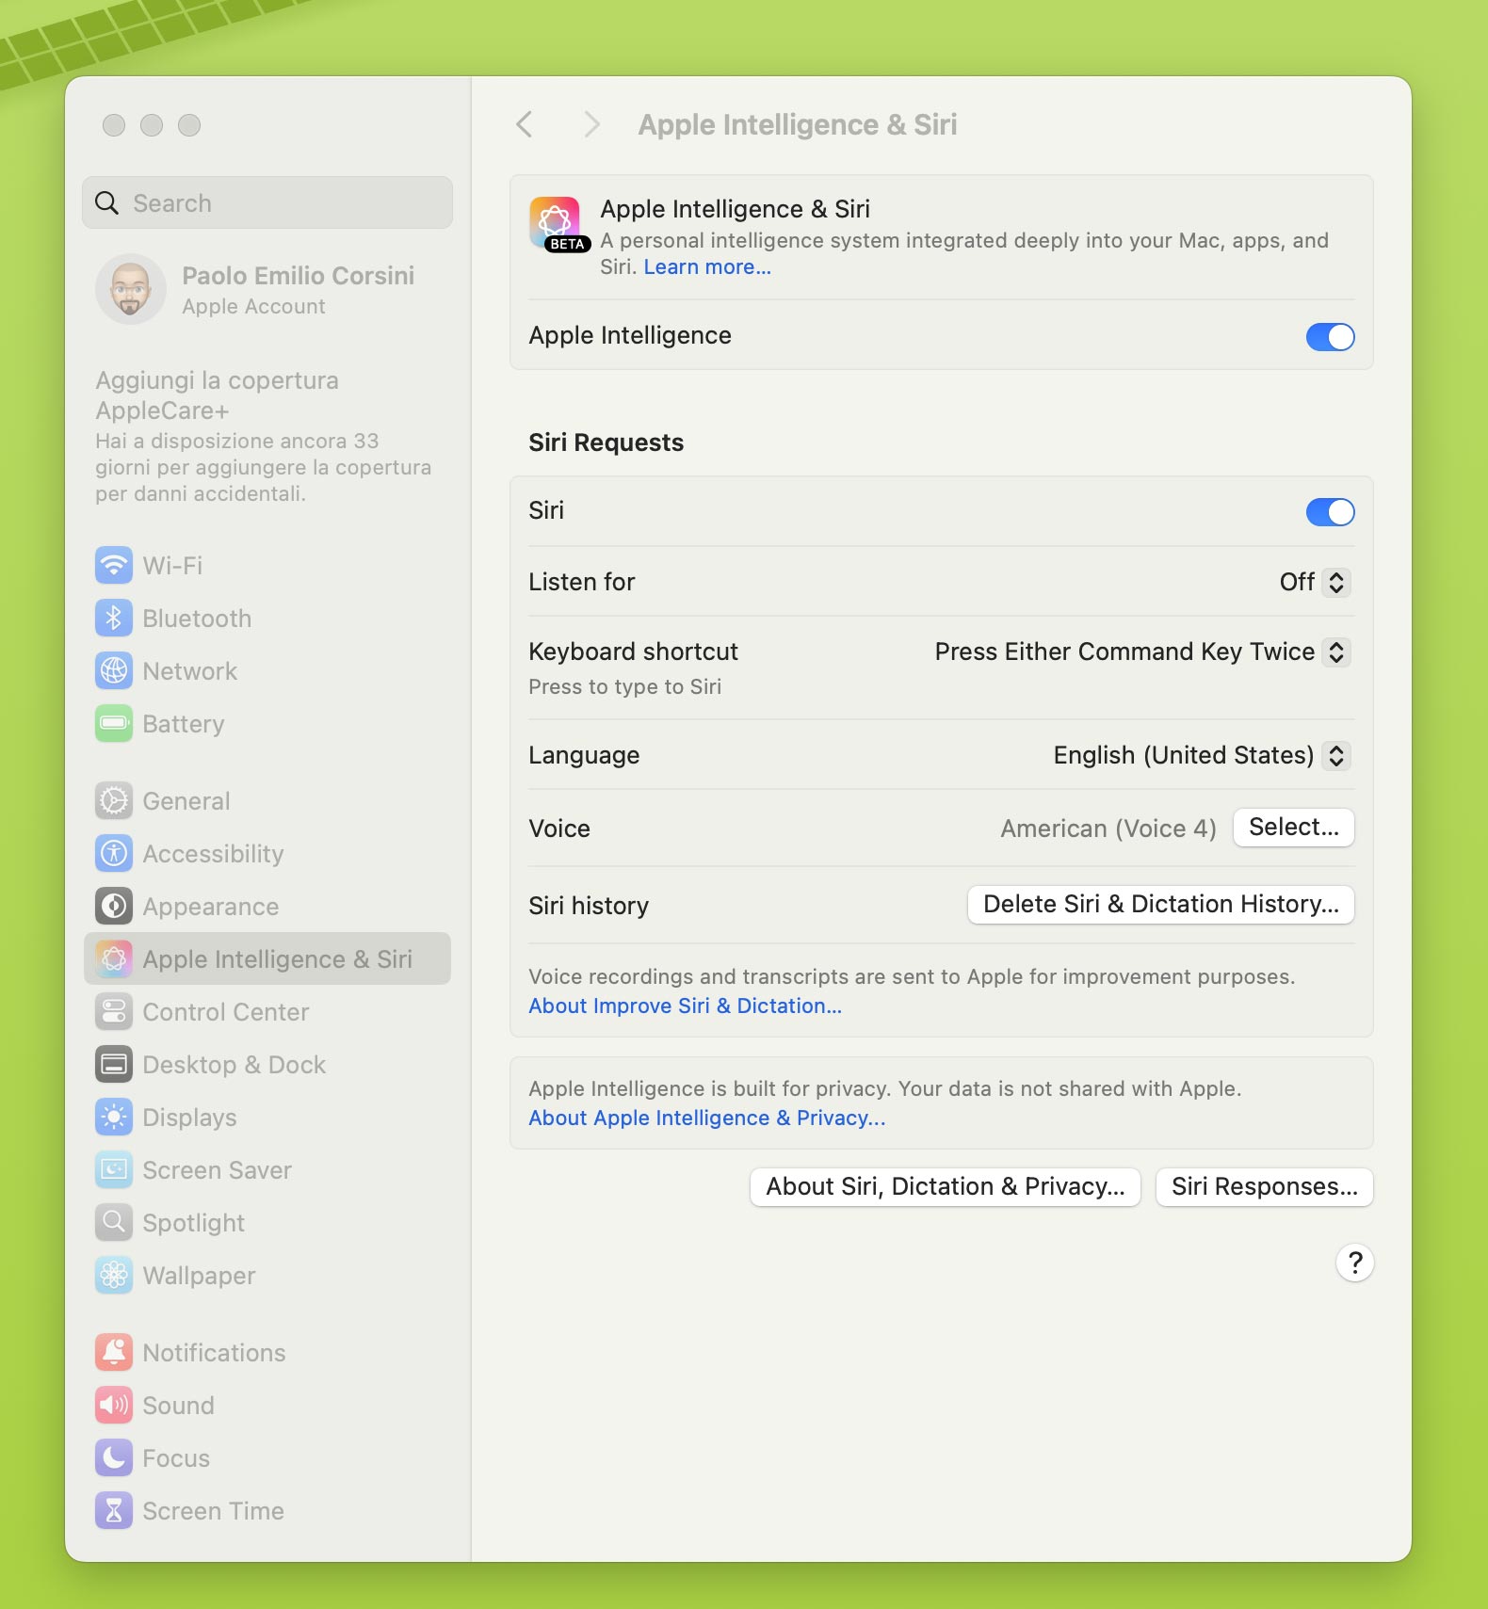1488x1609 pixels.
Task: Click the Appearance icon
Action: coord(114,906)
